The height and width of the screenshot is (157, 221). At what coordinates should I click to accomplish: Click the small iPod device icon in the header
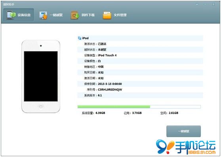[x=80, y=38]
